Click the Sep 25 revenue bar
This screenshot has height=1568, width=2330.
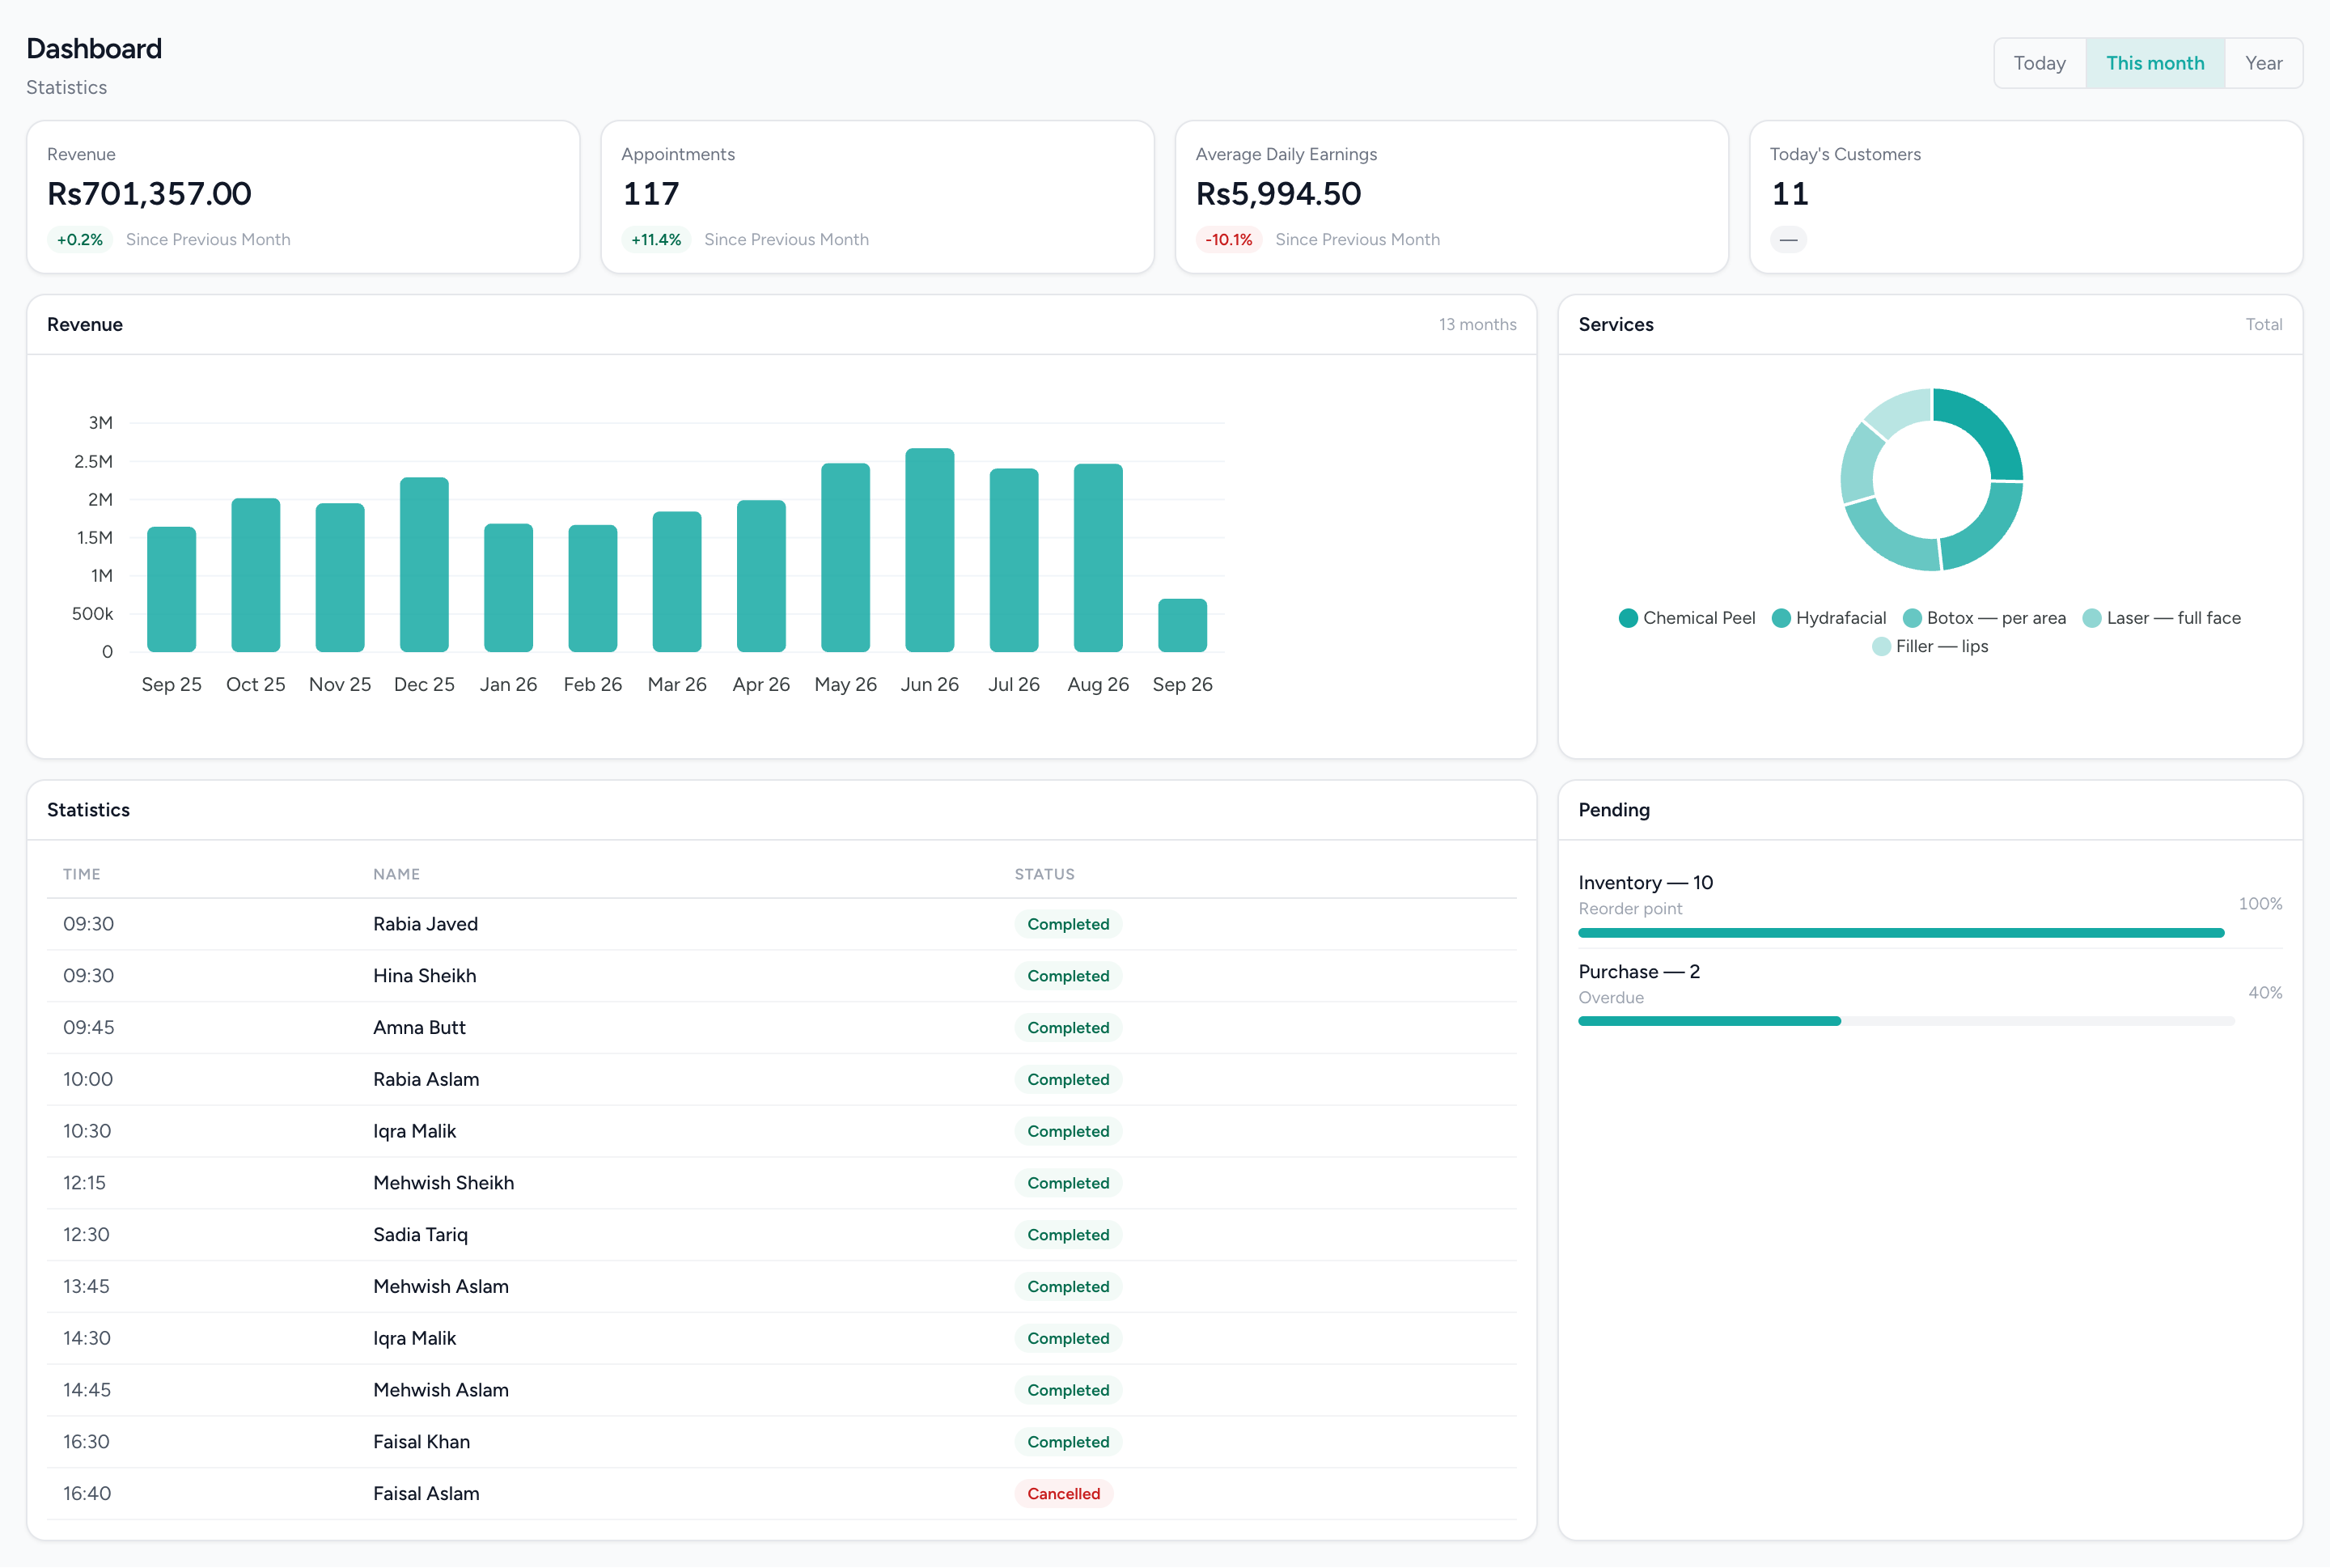click(x=171, y=589)
